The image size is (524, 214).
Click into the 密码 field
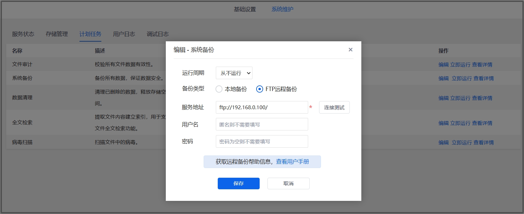coord(262,141)
